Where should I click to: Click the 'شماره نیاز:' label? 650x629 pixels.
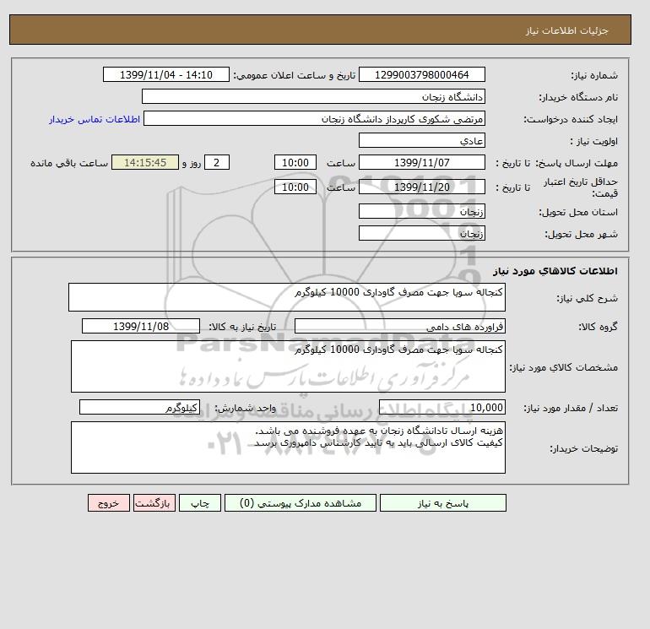(594, 75)
